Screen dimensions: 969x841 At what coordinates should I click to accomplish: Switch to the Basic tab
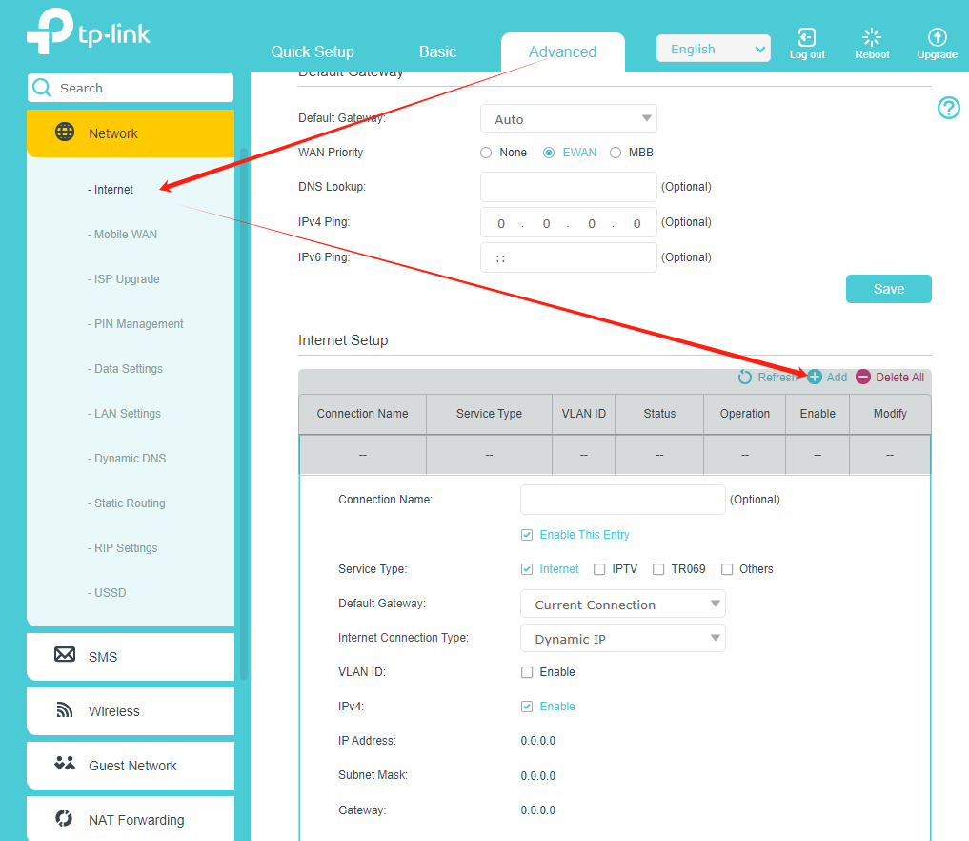pos(437,51)
